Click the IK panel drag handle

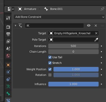click(102, 26)
